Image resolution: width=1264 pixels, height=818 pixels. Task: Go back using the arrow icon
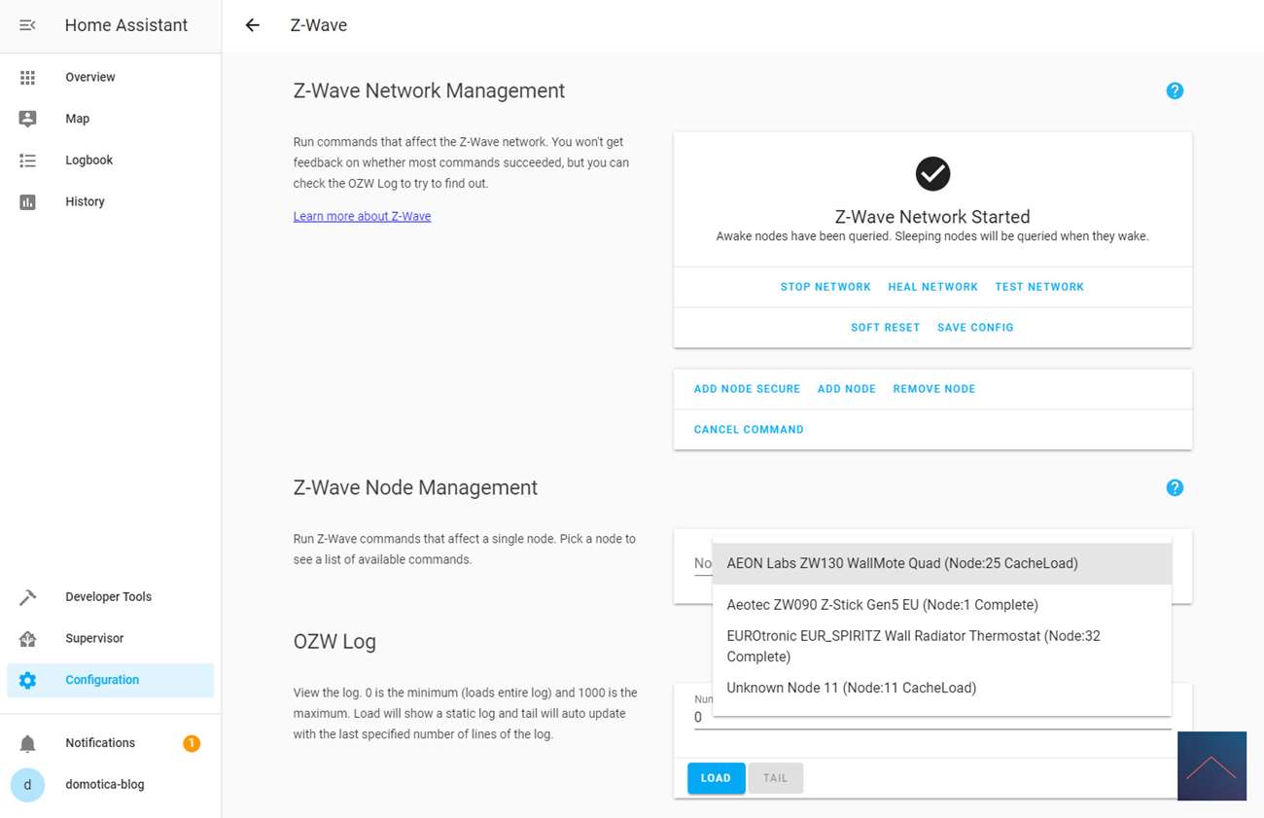[x=253, y=25]
